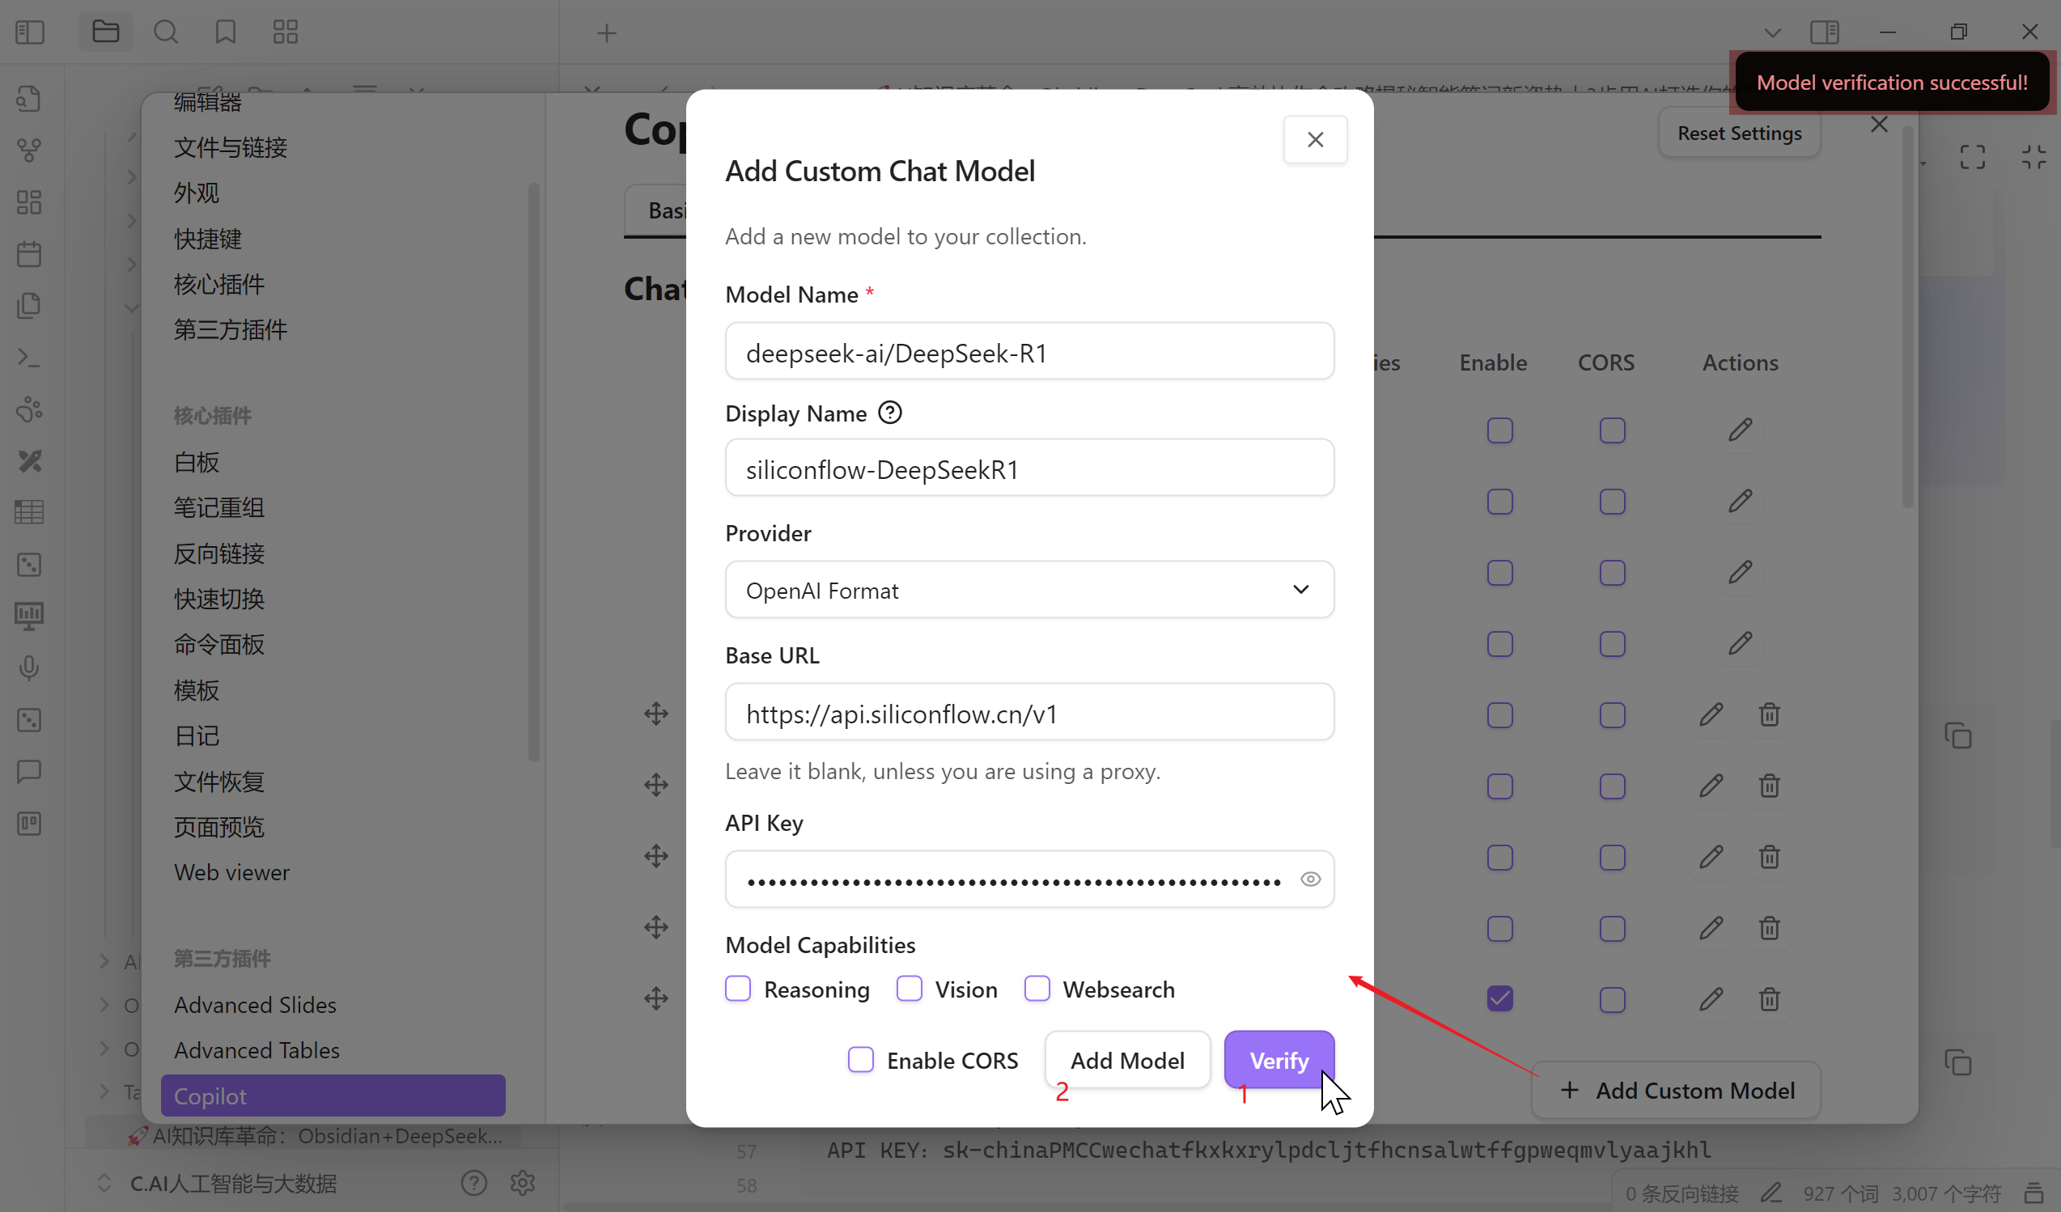Open the 快捷键 settings section
2061x1212 pixels.
point(208,239)
